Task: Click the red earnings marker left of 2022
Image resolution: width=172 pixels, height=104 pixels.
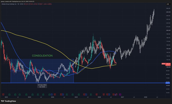Action: click(x=3, y=94)
